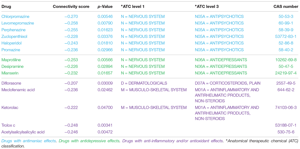Click p-value 0.04700
Viewport: 300px width, 149px height.
coord(105,108)
